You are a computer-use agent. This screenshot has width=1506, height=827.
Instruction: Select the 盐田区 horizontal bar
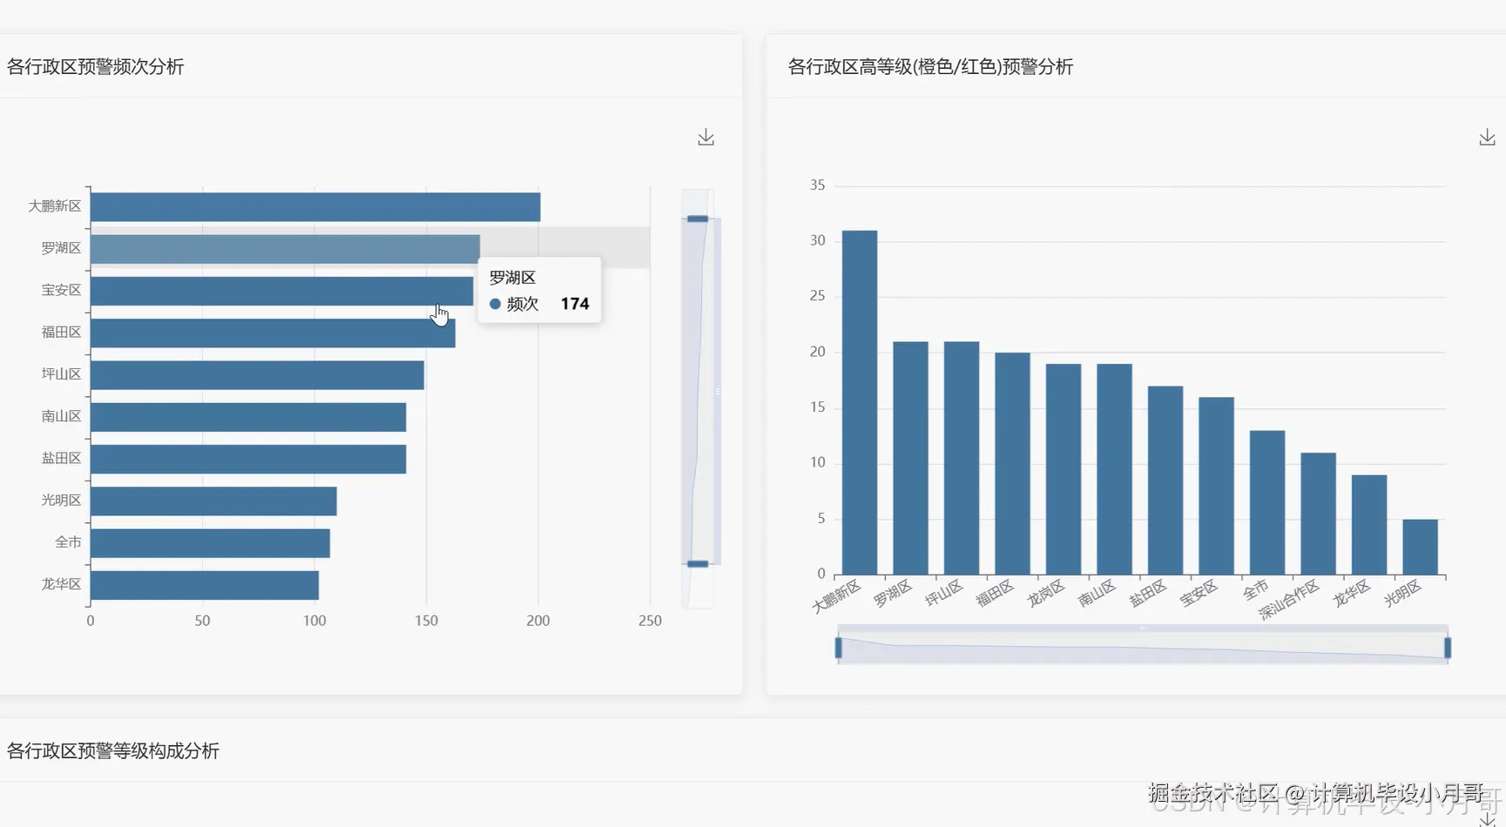click(248, 459)
